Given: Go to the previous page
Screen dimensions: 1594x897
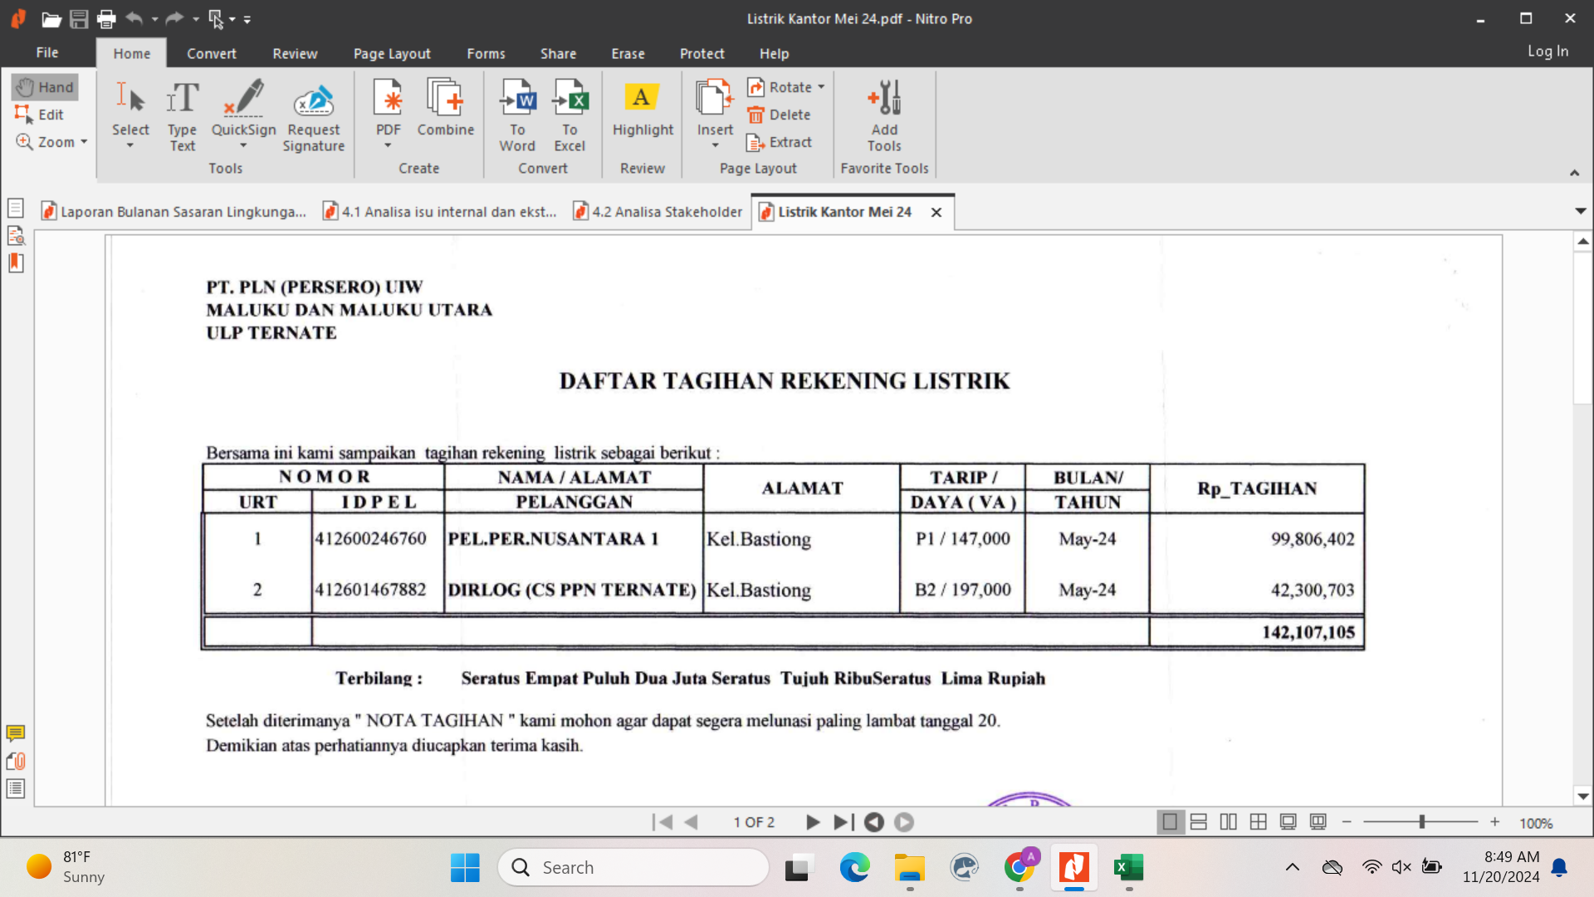Looking at the screenshot, I should [x=691, y=822].
